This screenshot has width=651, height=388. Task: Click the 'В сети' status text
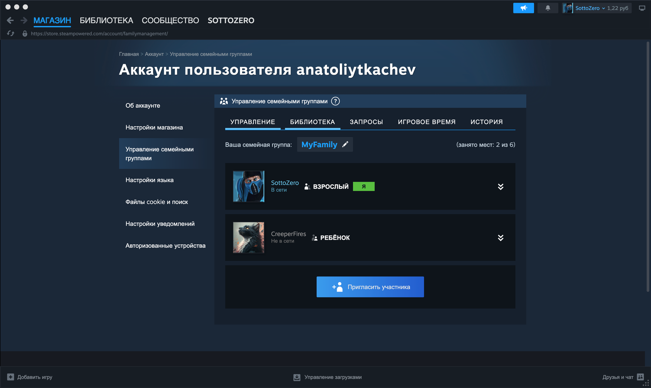[x=279, y=190]
